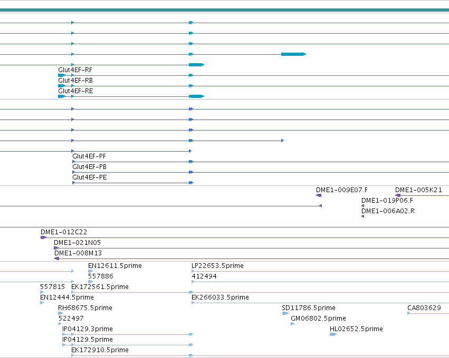This screenshot has width=449, height=358.
Task: Click the Glut4EF-RE terminal exon block
Action: pyautogui.click(x=197, y=96)
